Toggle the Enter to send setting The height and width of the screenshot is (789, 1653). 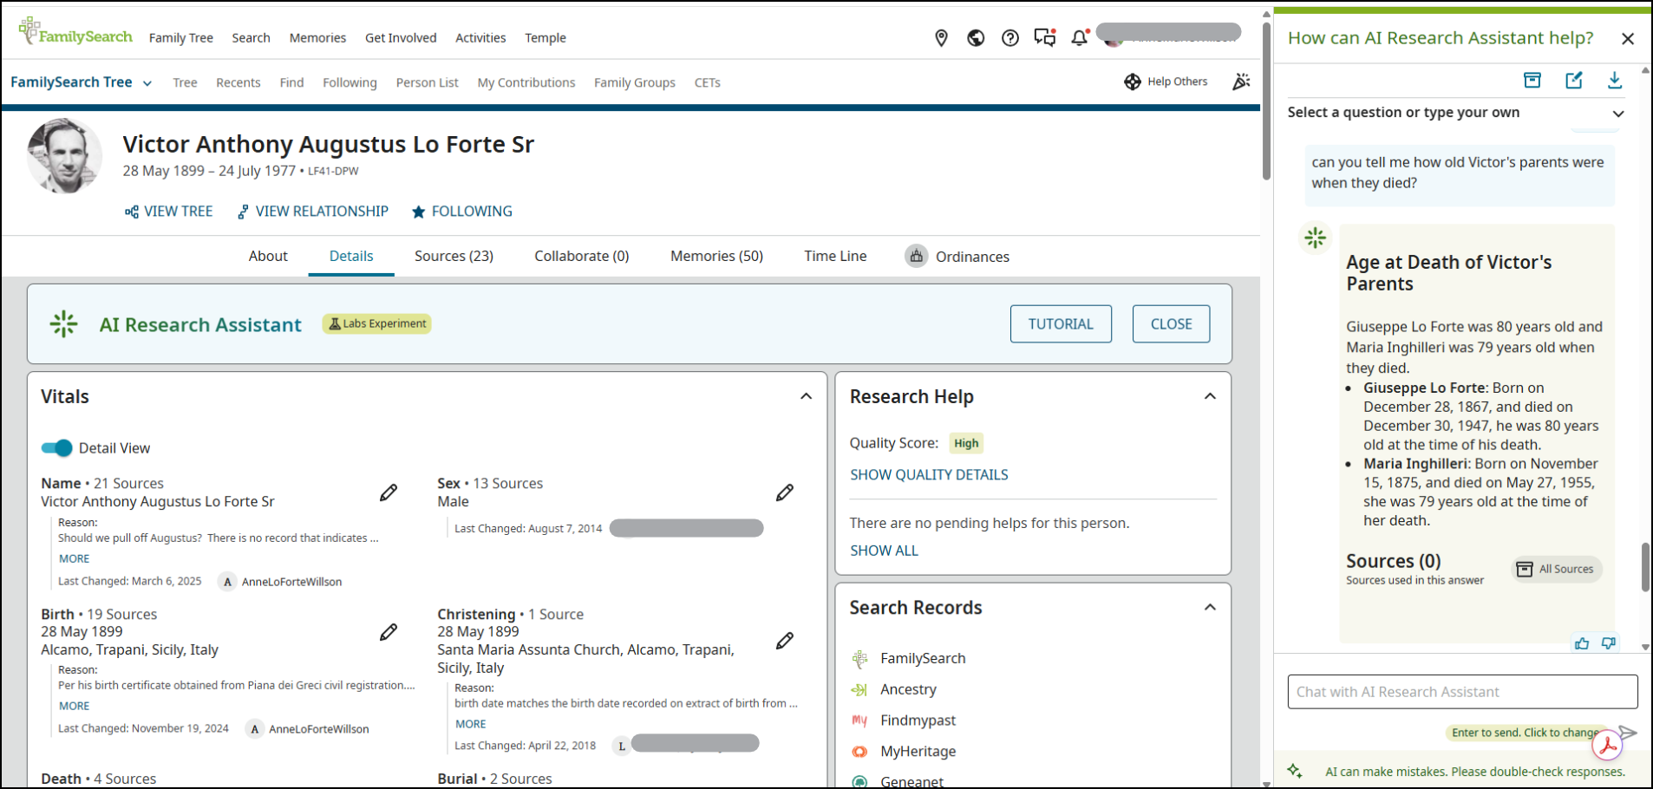1524,733
